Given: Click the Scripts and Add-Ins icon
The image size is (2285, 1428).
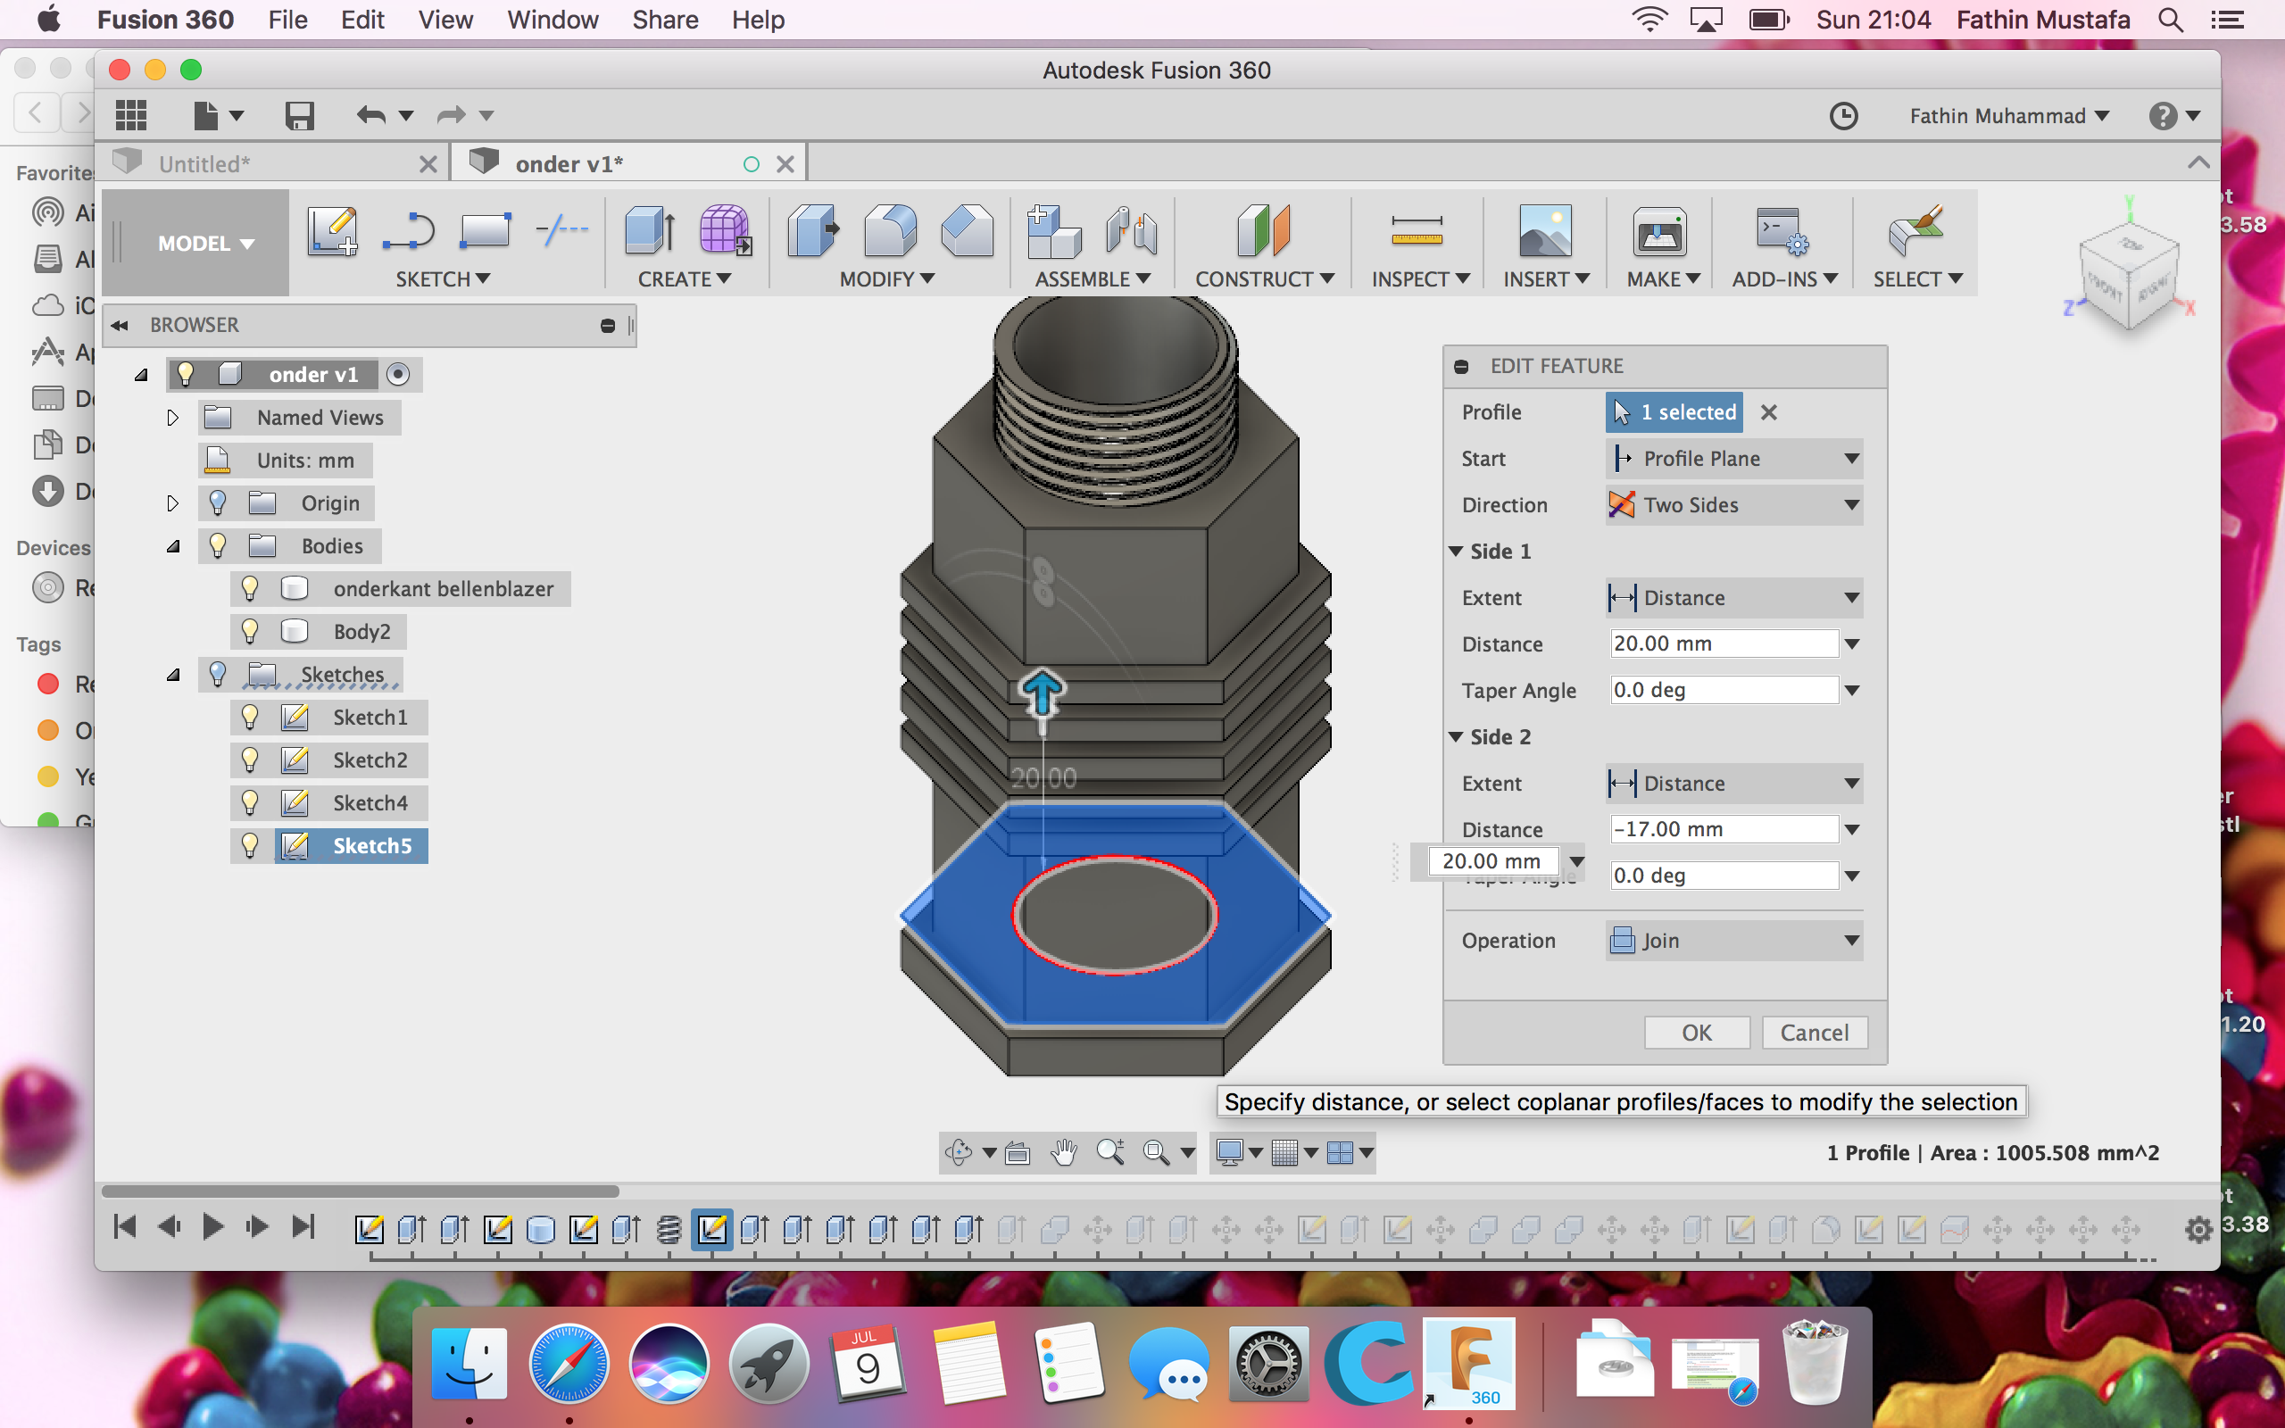Looking at the screenshot, I should coord(1782,231).
